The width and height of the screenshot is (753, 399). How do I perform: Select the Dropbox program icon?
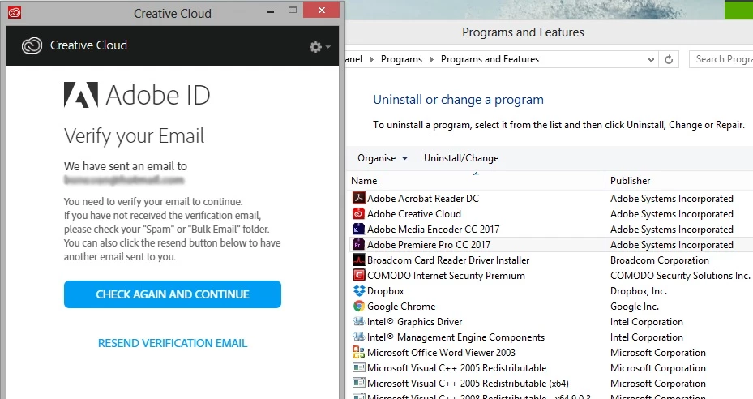point(359,290)
